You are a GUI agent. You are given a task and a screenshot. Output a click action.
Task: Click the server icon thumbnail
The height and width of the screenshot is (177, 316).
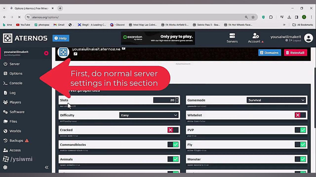click(63, 52)
